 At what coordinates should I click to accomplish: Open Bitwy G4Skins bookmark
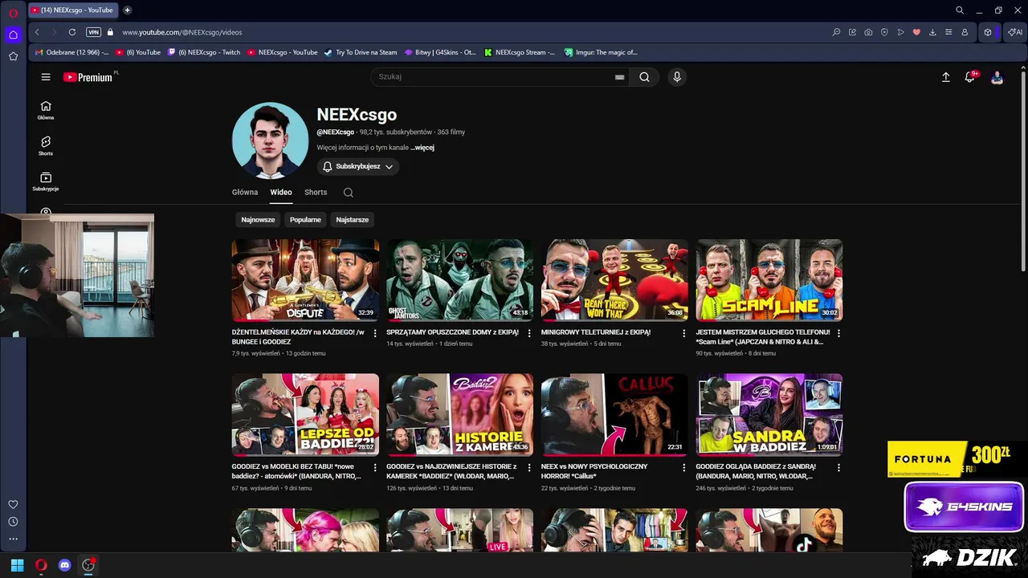pyautogui.click(x=440, y=52)
